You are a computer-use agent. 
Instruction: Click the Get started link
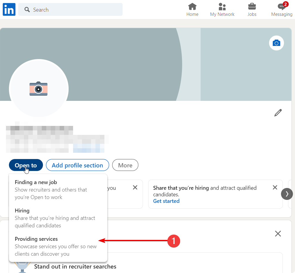point(166,201)
